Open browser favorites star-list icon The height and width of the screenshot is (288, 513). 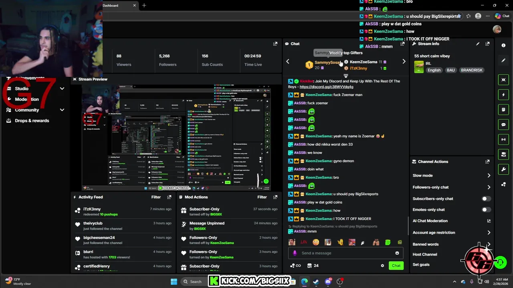468,16
